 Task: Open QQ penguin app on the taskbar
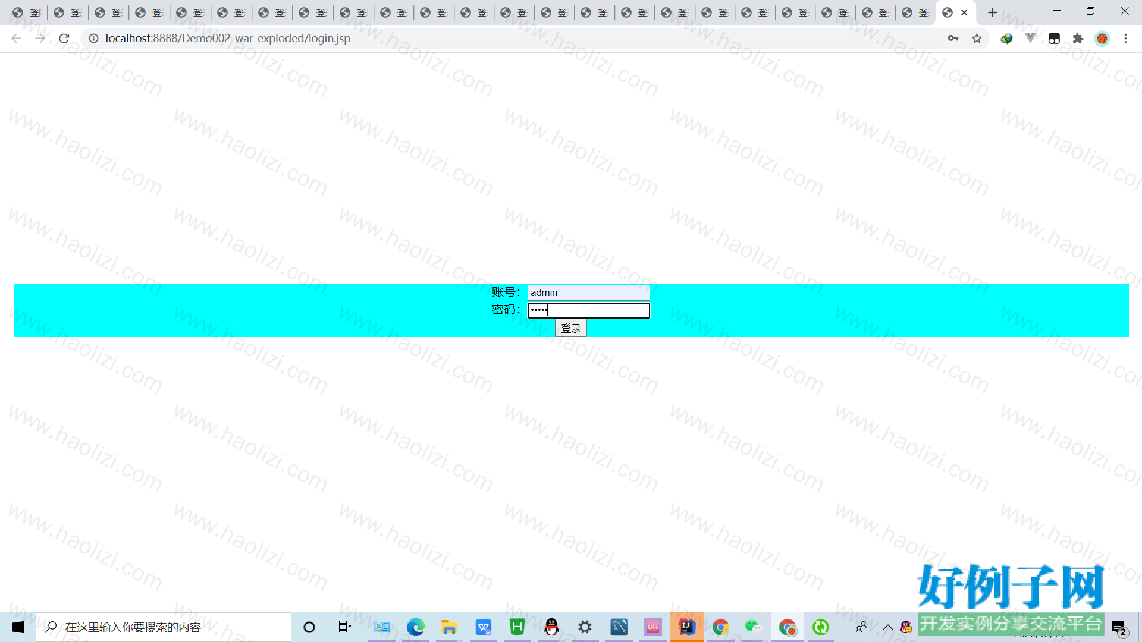551,627
